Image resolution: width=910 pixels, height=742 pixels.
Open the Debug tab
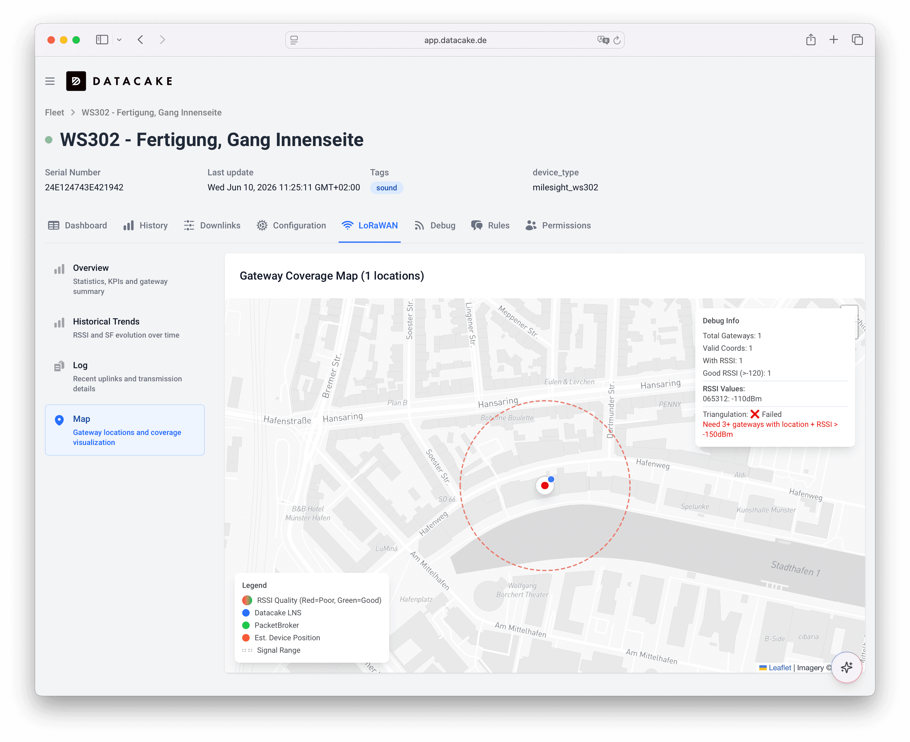tap(435, 225)
